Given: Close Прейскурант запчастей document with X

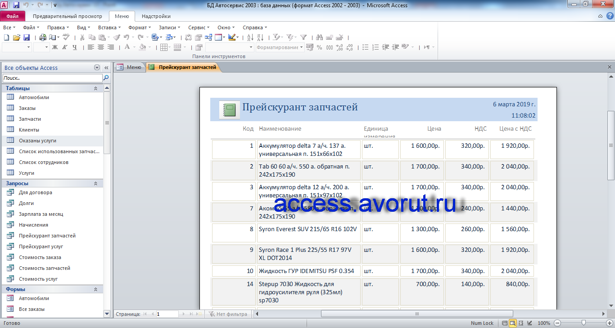Looking at the screenshot, I should coord(610,67).
